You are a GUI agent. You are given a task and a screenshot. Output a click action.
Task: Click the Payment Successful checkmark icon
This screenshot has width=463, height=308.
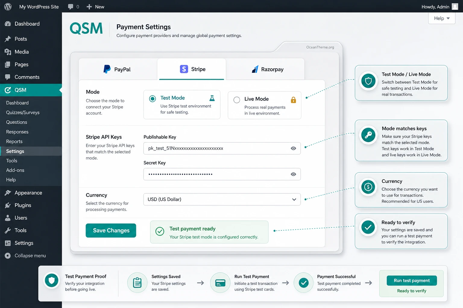pyautogui.click(x=304, y=283)
